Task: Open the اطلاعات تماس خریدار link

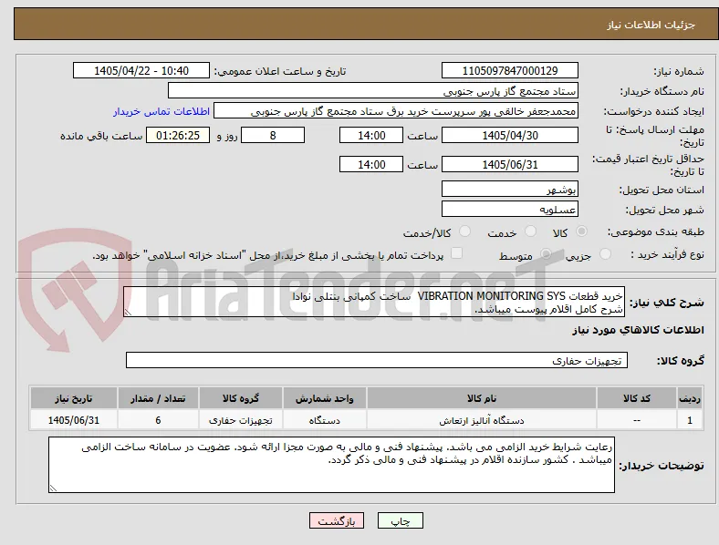Action: pyautogui.click(x=162, y=111)
